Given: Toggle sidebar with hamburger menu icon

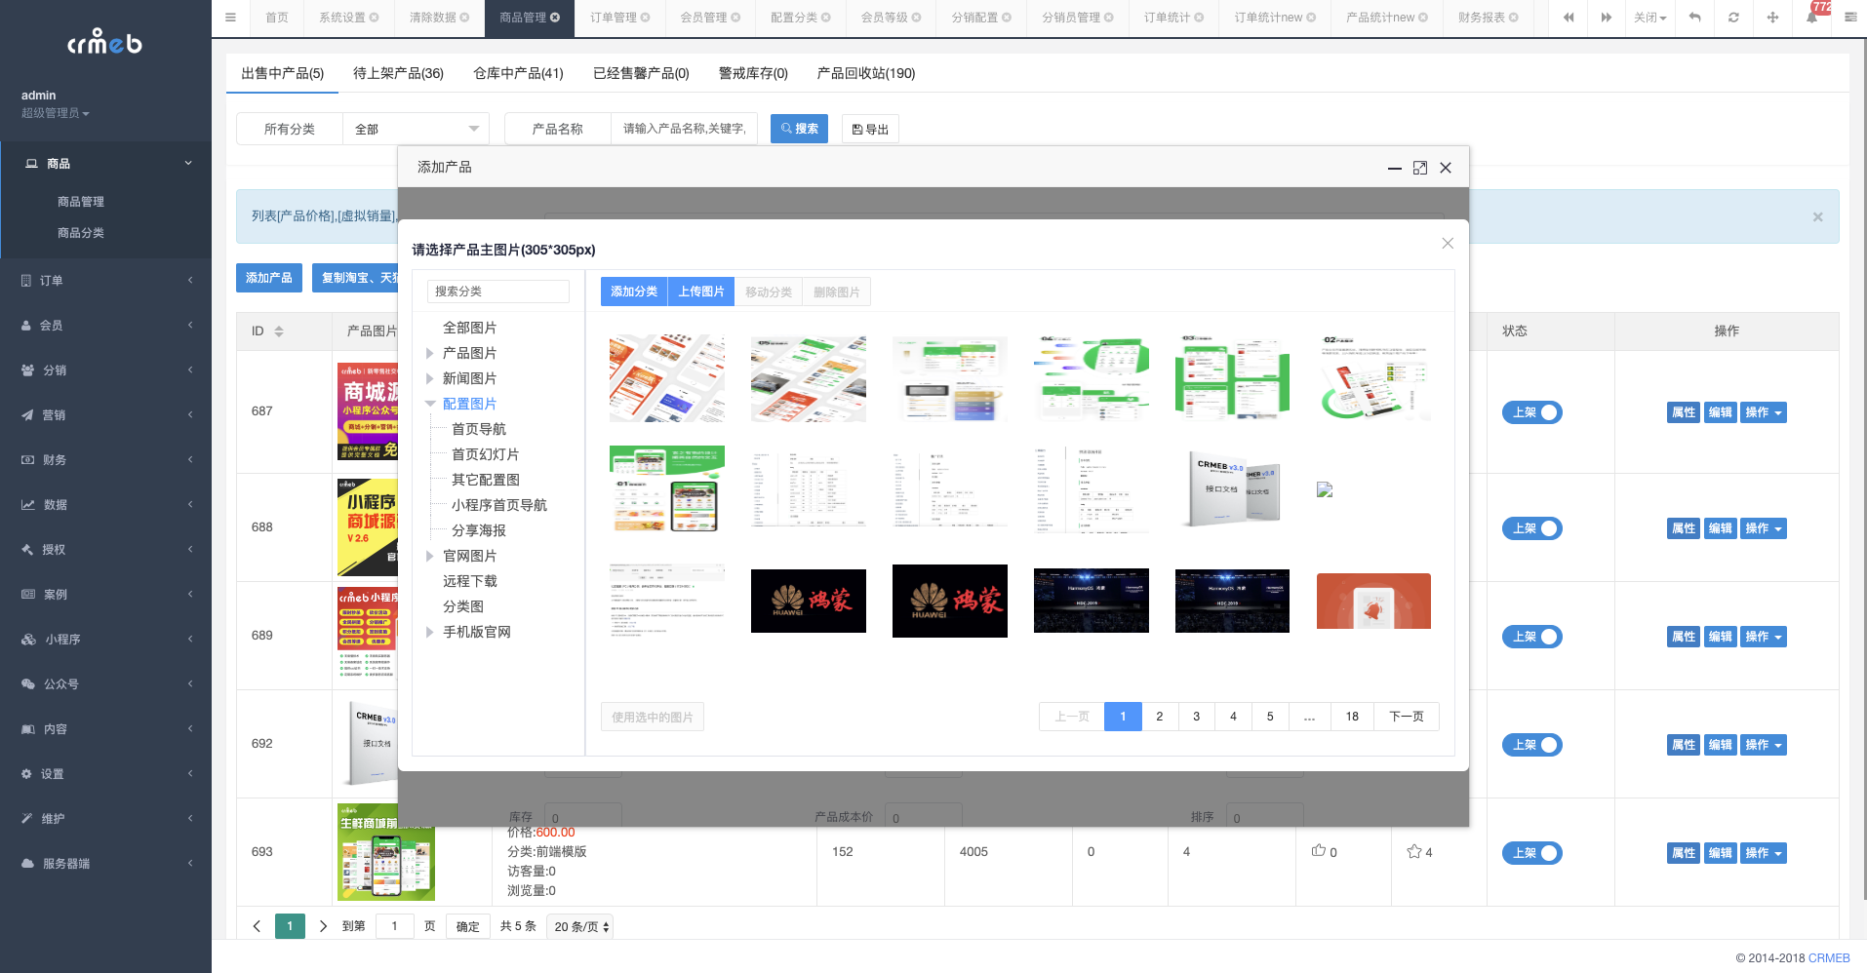Looking at the screenshot, I should (x=230, y=16).
